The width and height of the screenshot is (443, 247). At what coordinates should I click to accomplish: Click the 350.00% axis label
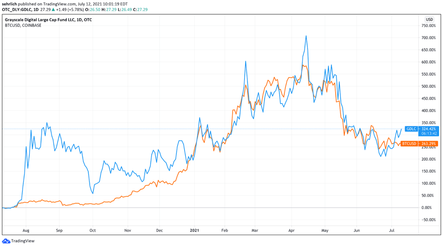[429, 123]
